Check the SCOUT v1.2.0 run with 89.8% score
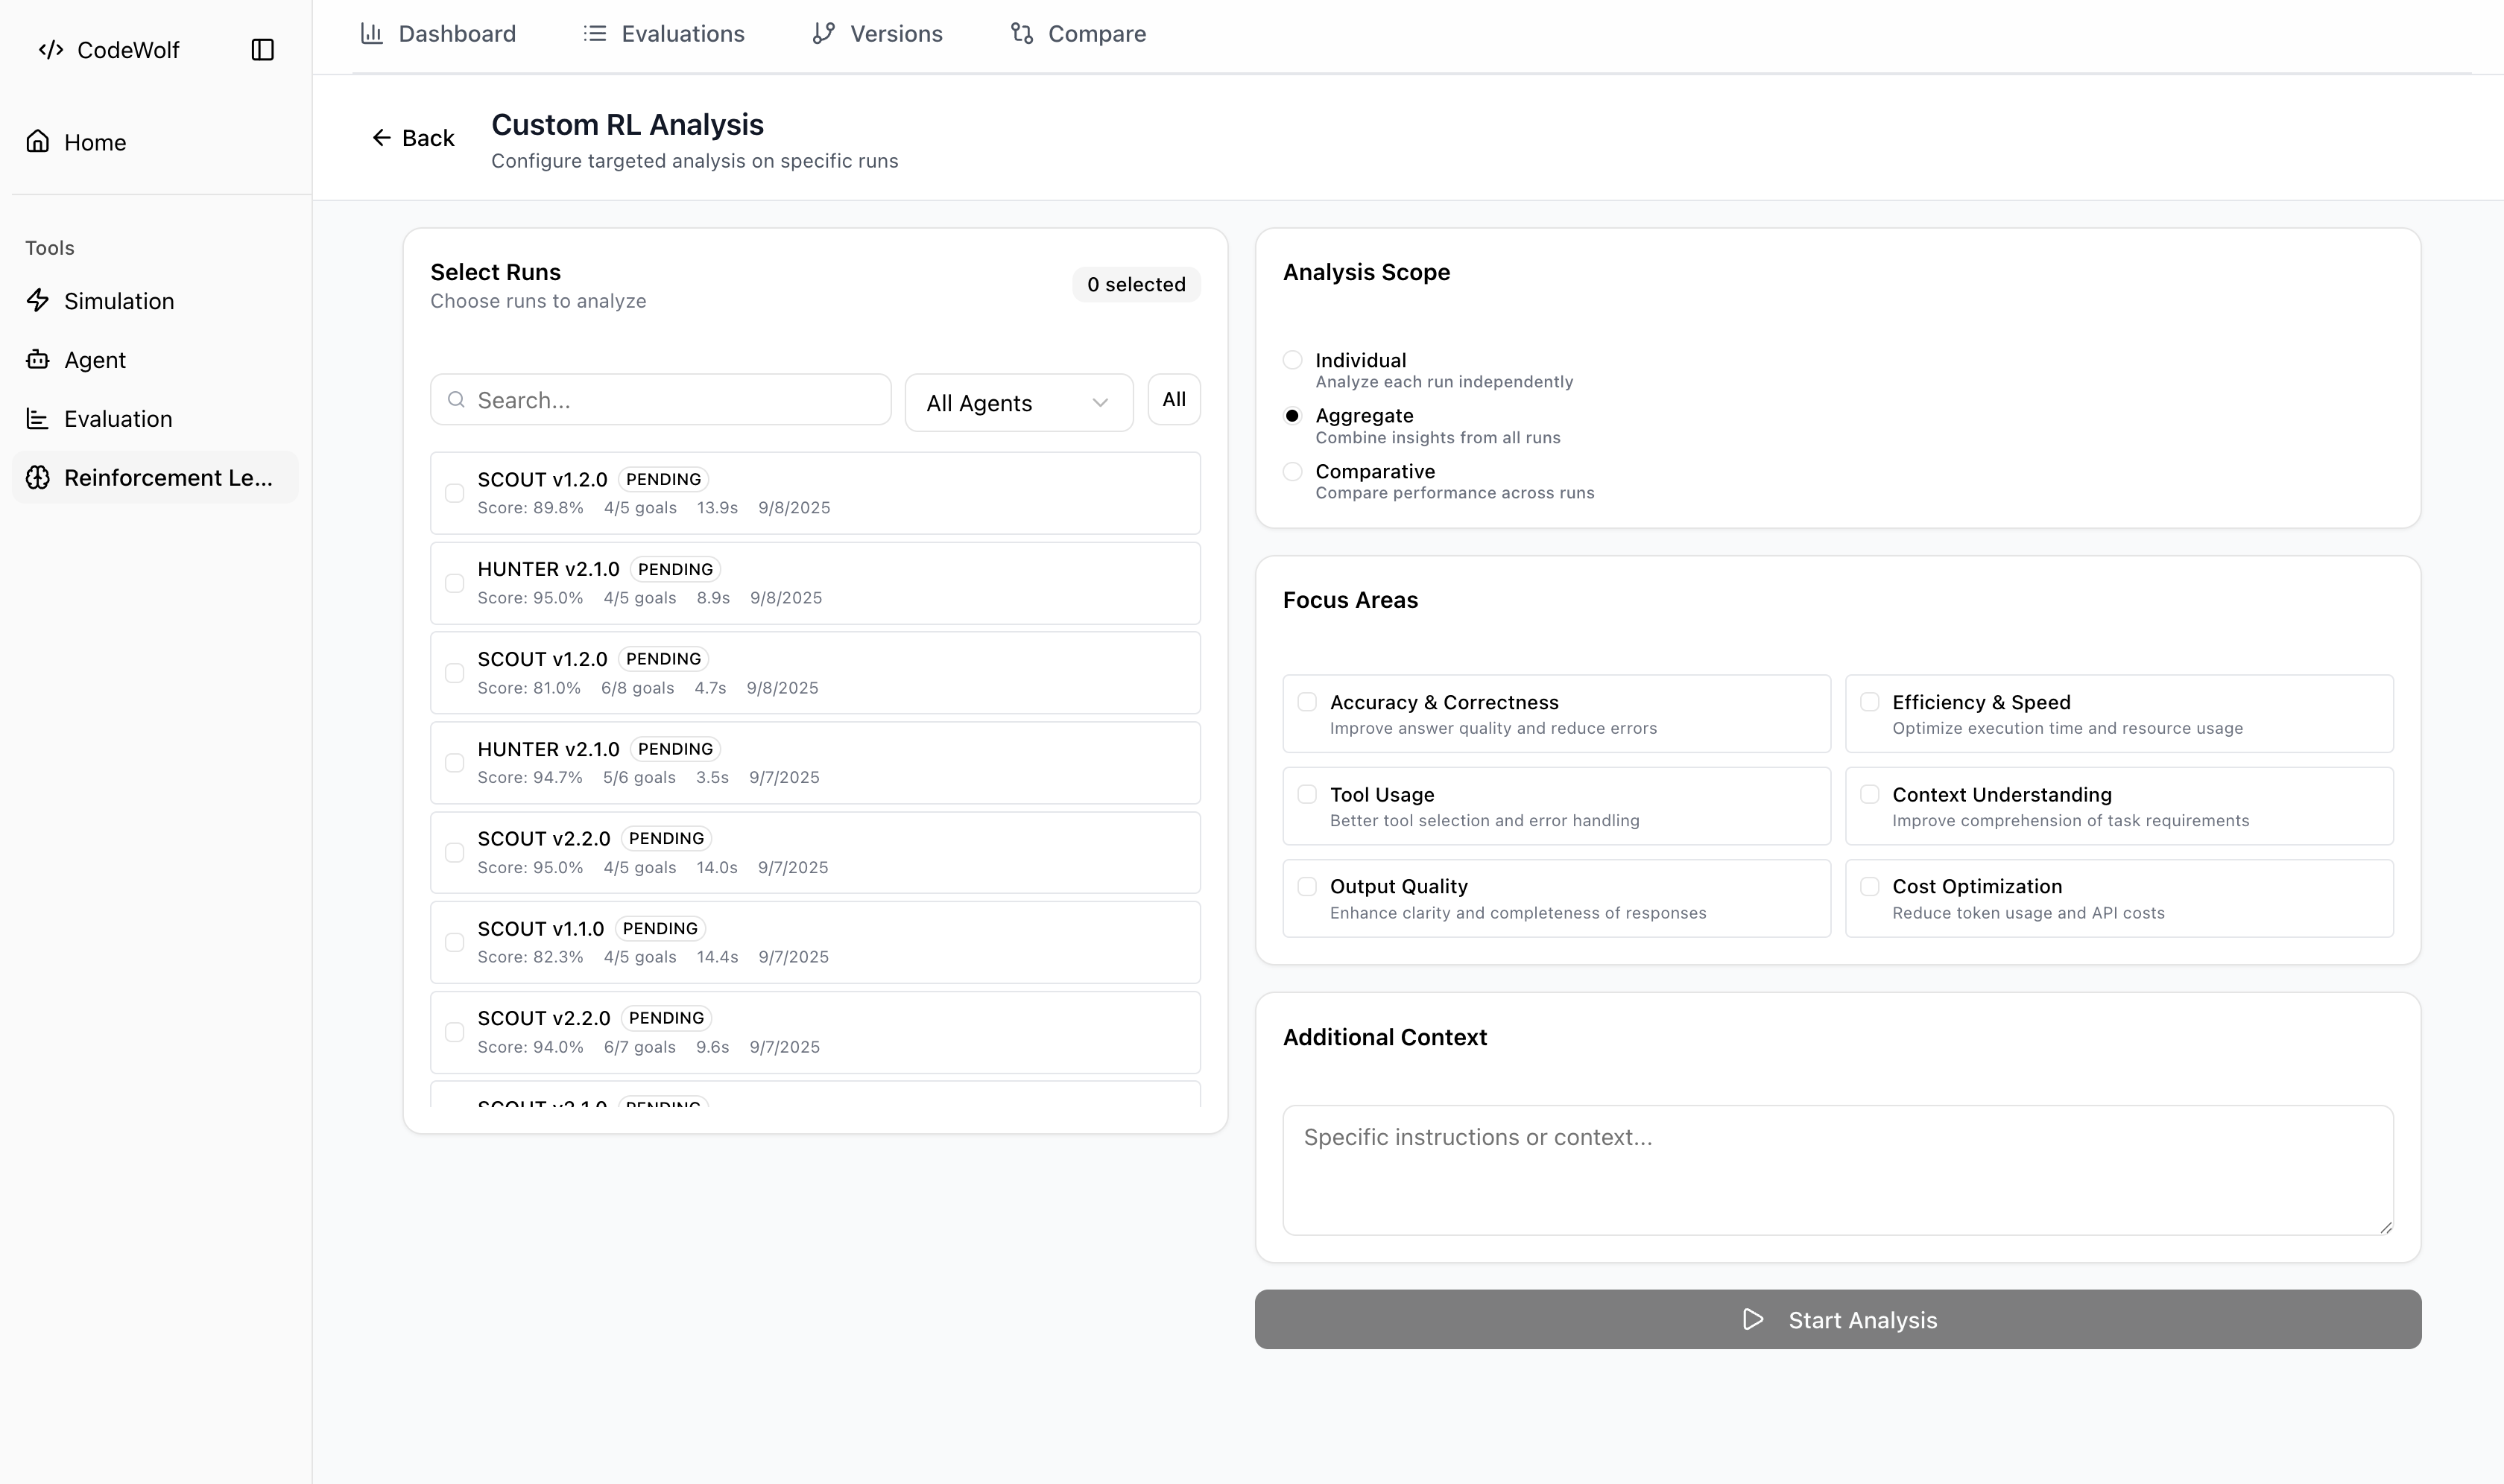The width and height of the screenshot is (2504, 1484). click(x=455, y=492)
